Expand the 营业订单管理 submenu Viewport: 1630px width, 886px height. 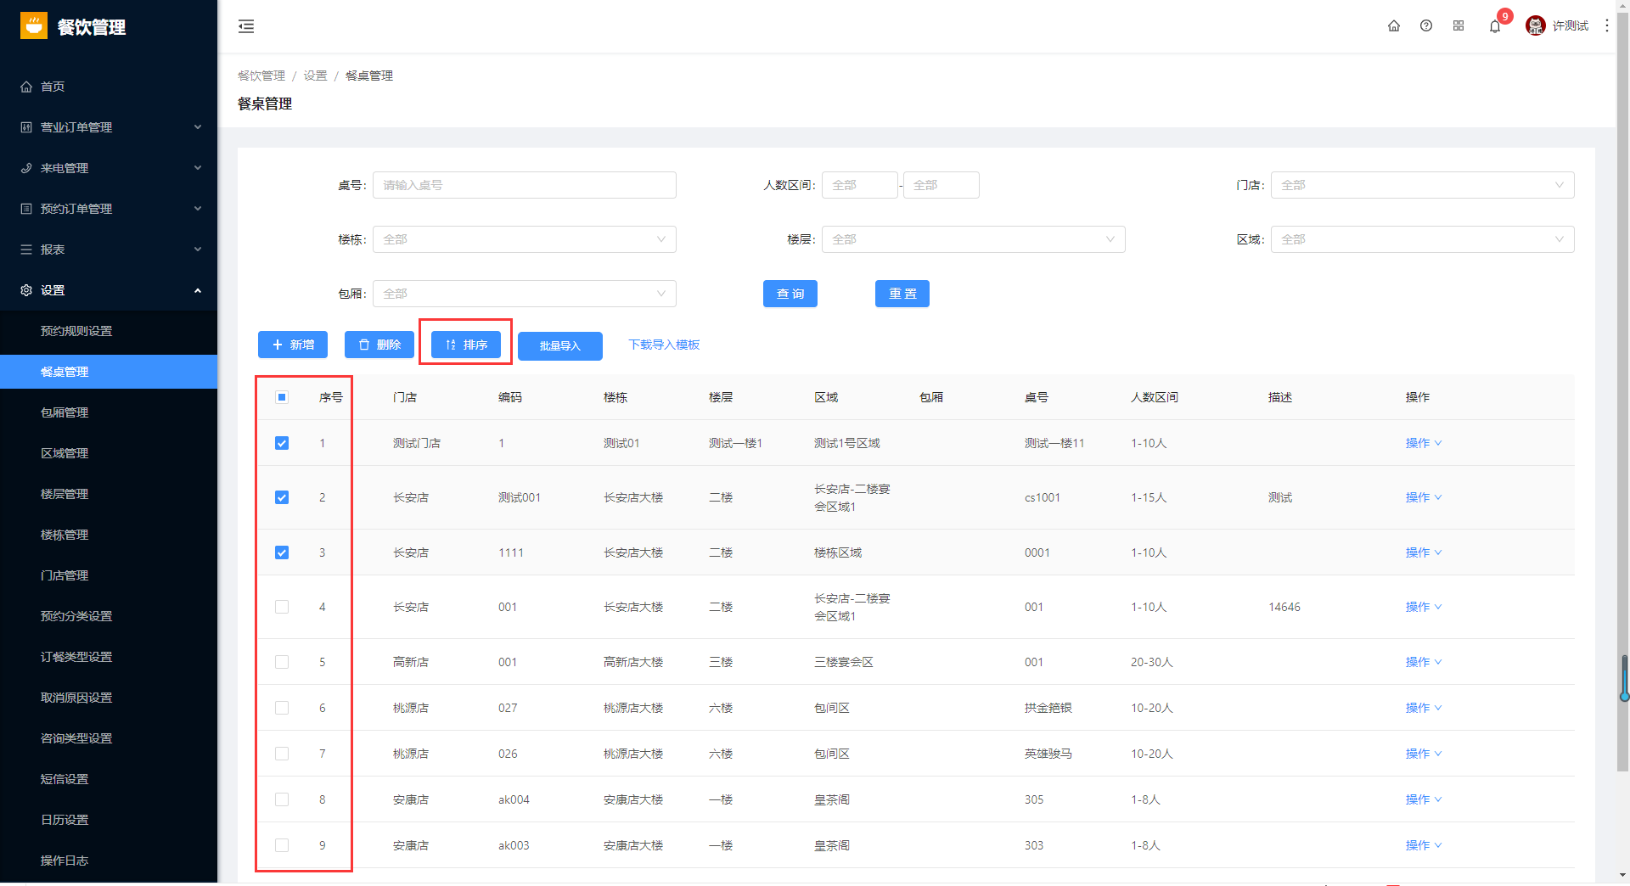point(197,127)
